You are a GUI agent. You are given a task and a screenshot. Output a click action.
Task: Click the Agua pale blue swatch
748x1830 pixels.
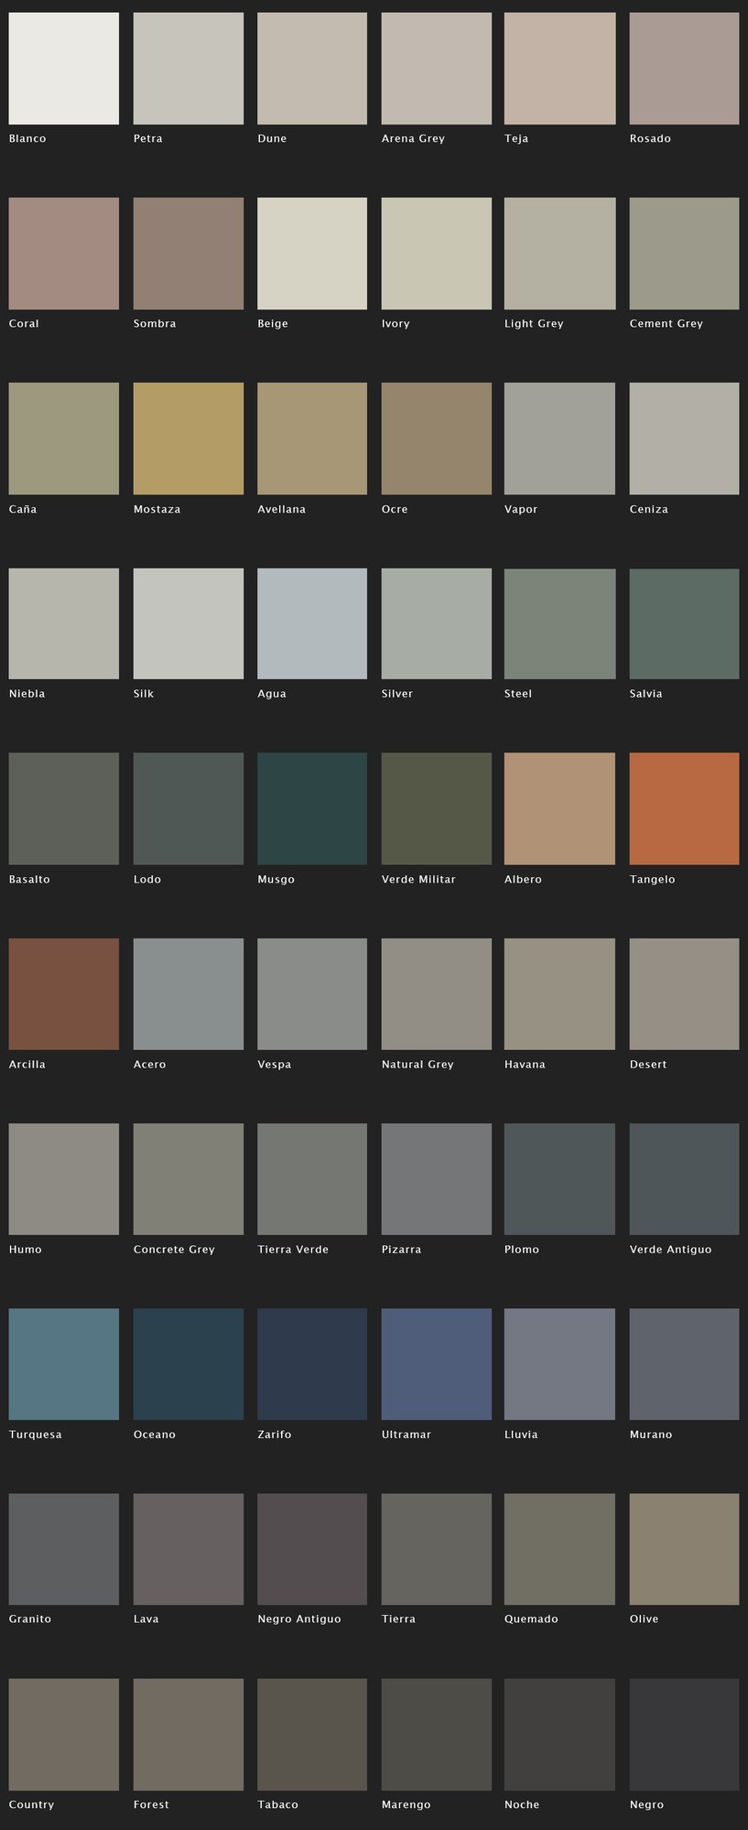pos(312,623)
